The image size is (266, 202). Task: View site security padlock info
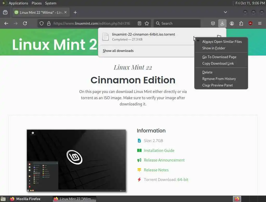click(49, 23)
